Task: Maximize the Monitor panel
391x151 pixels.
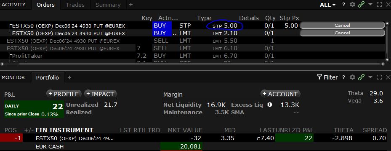Action: (380, 77)
